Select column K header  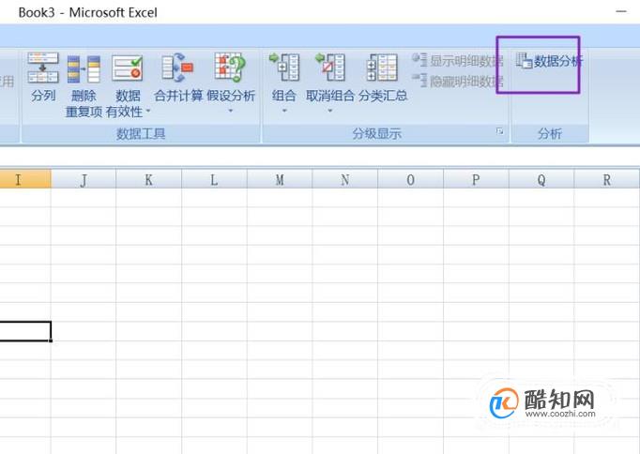coord(148,179)
